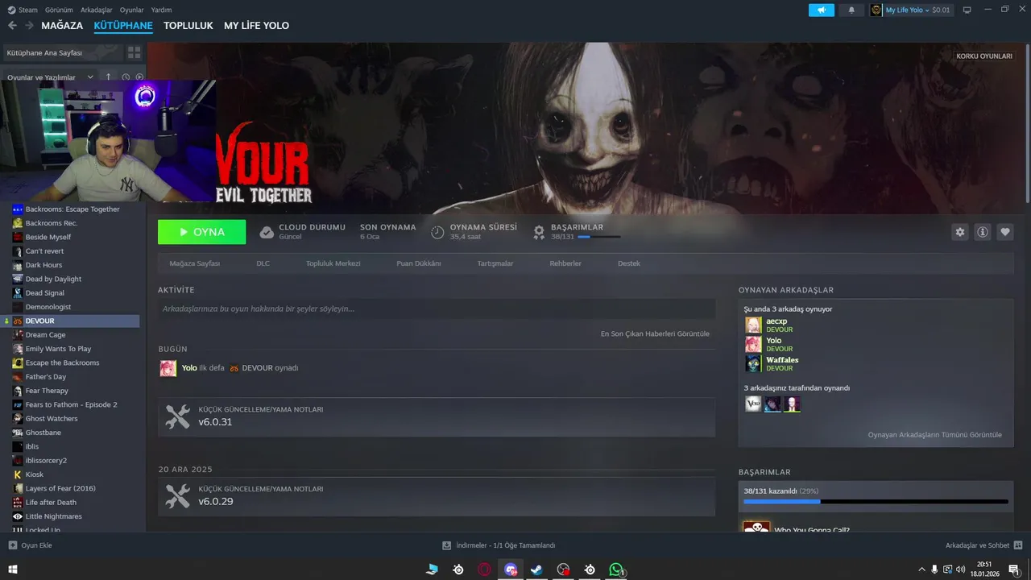Image resolution: width=1031 pixels, height=580 pixels.
Task: Click the Başarımlar 38/131 progress bar
Action: (x=598, y=237)
